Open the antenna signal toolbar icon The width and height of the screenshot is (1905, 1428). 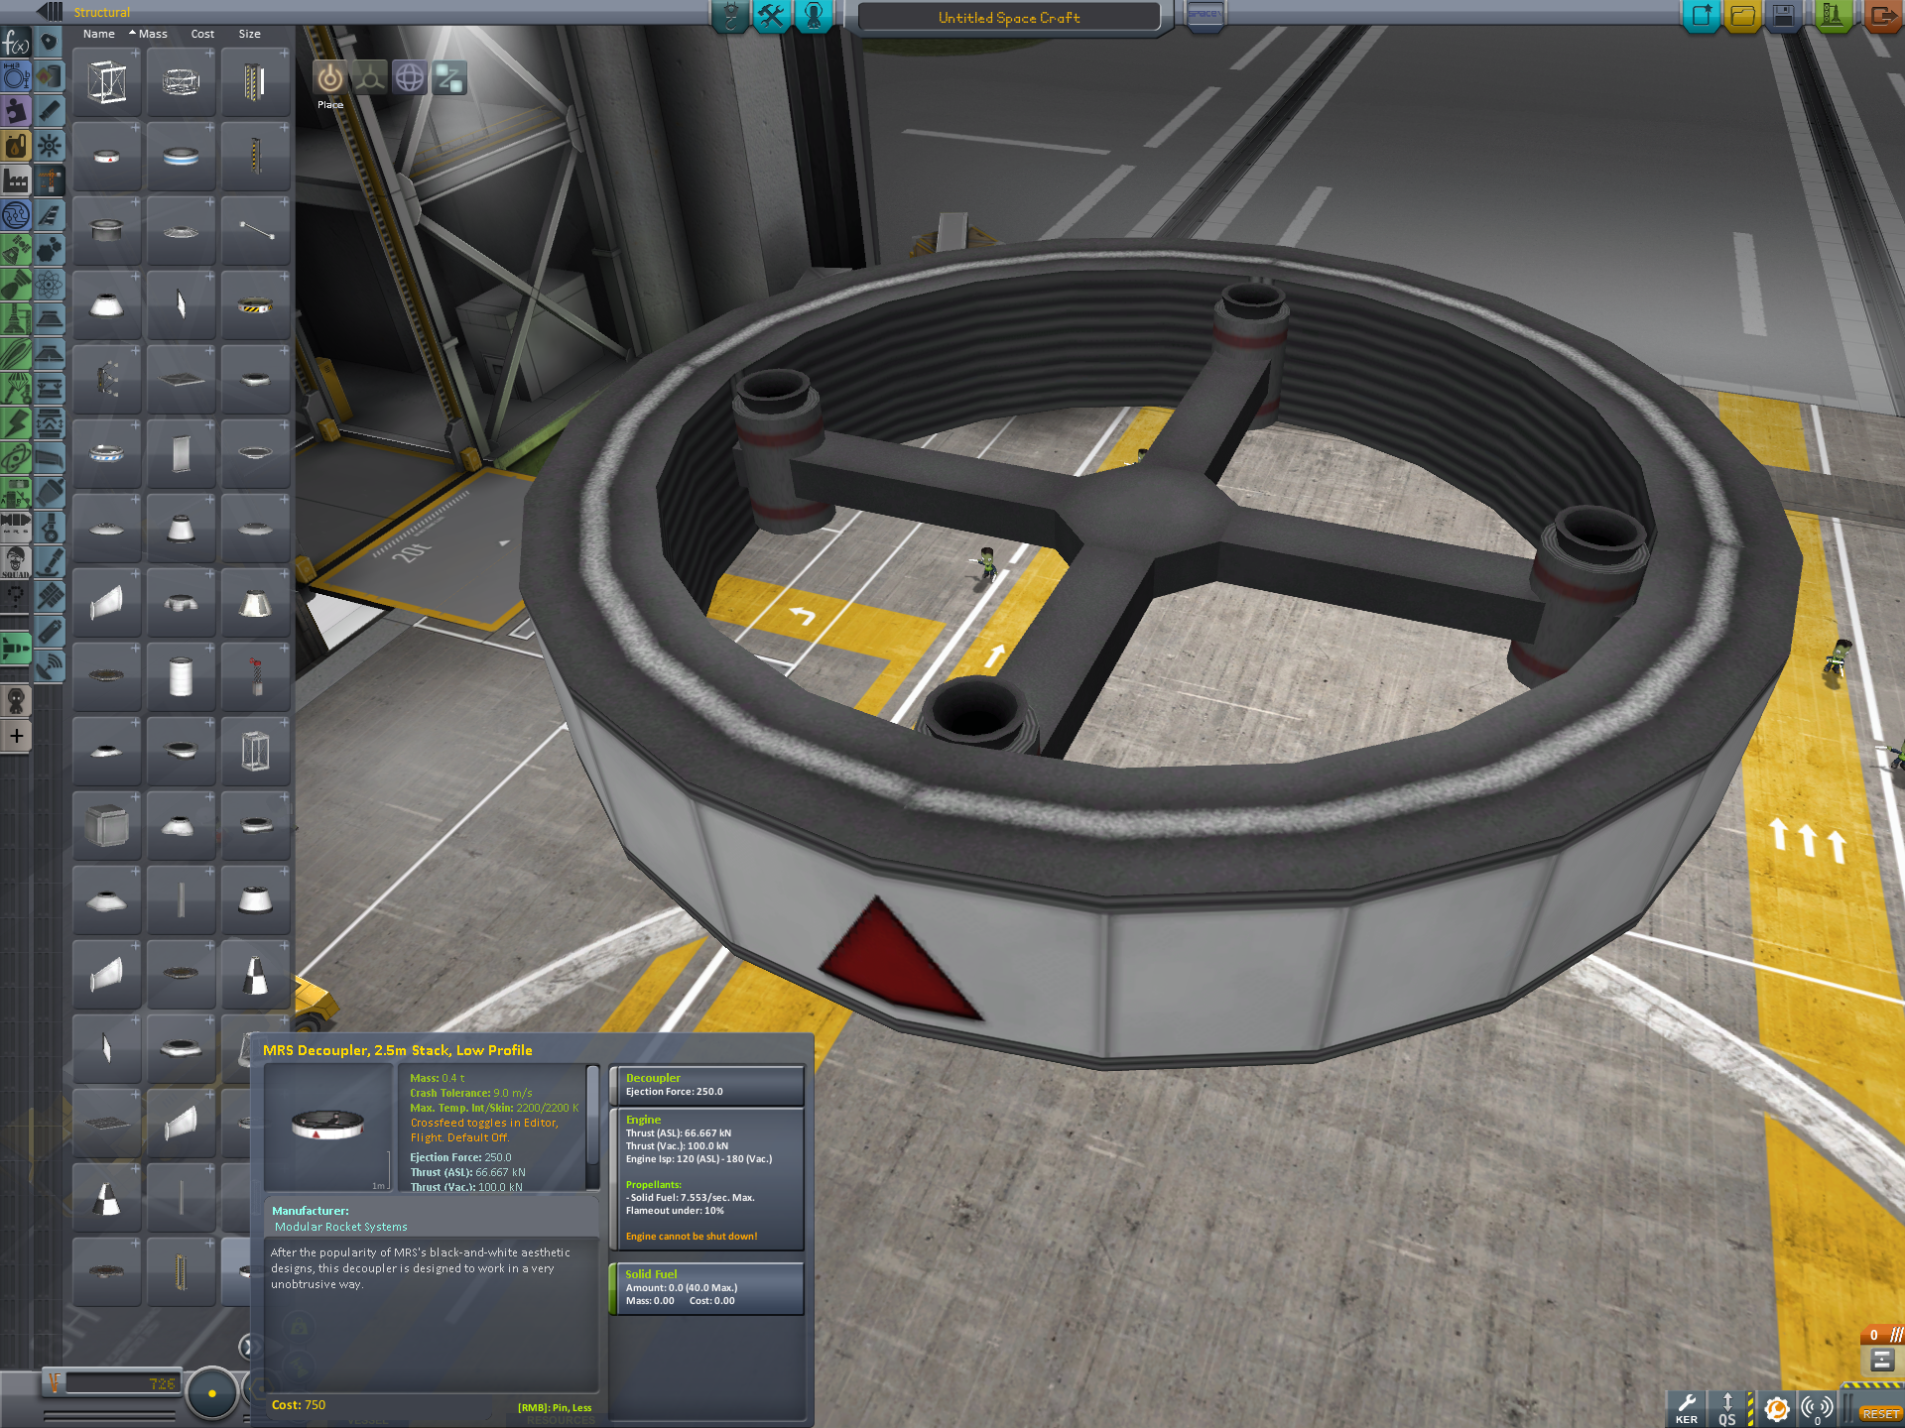point(1818,1409)
